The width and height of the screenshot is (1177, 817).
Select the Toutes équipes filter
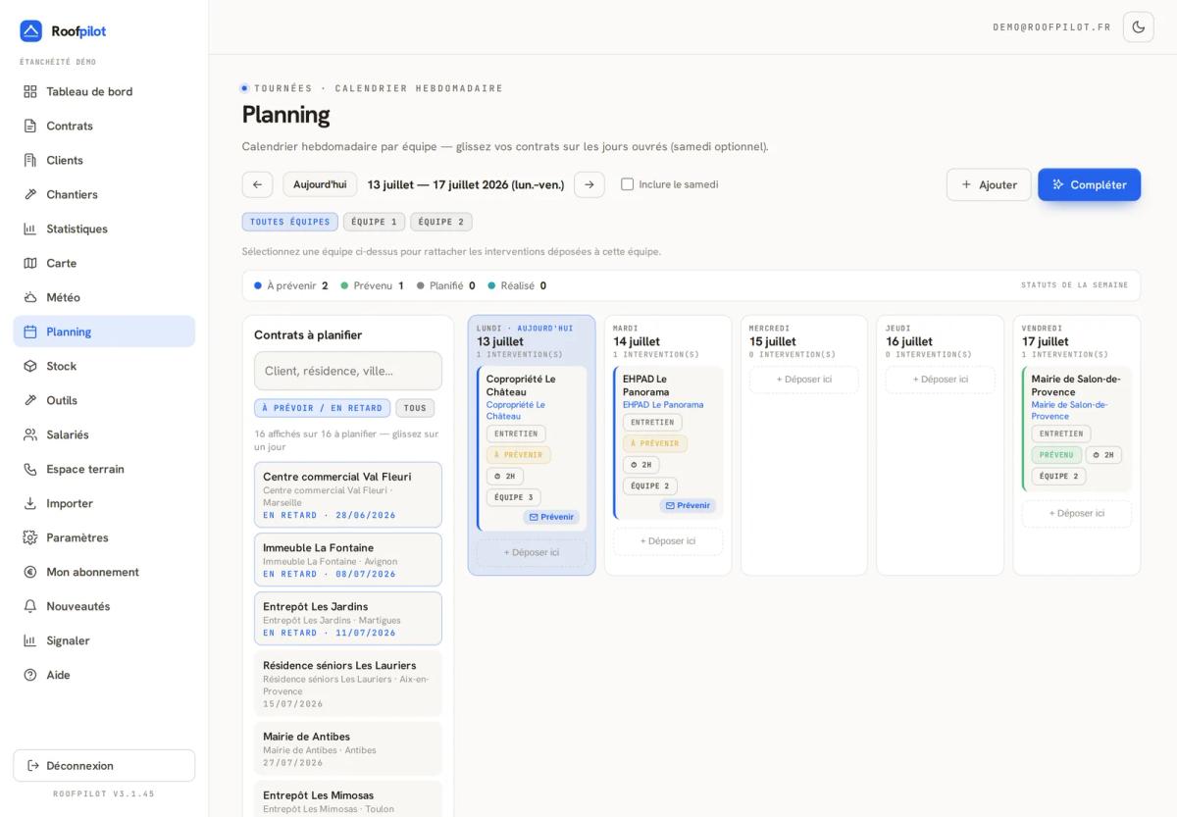(290, 222)
